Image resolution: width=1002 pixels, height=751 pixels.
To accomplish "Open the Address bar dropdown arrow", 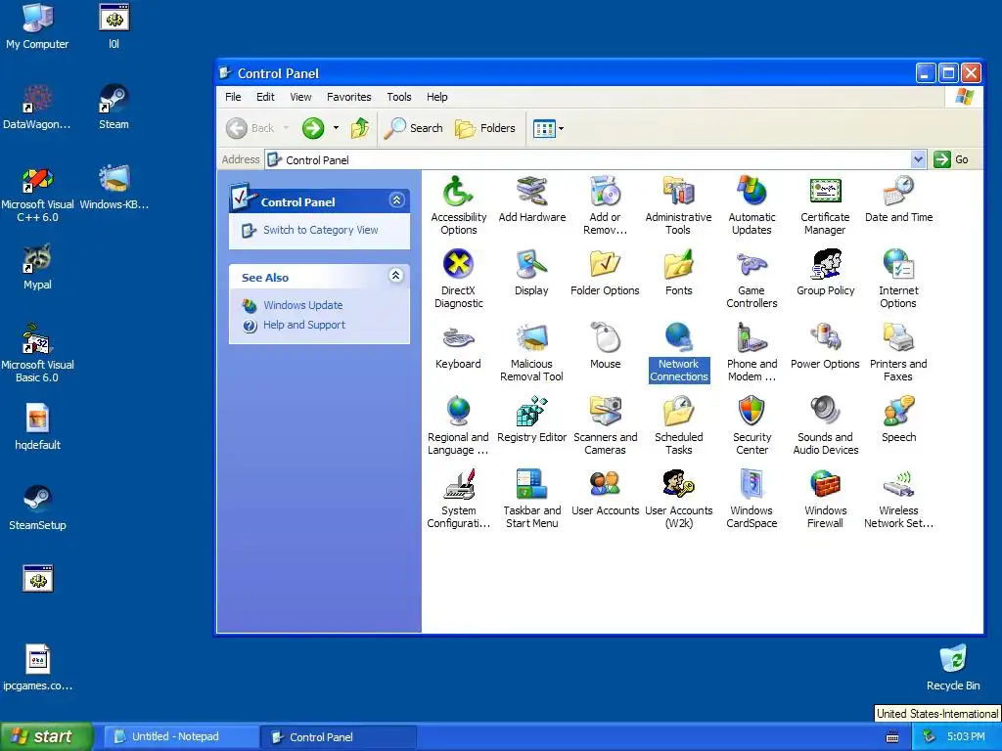I will click(918, 159).
